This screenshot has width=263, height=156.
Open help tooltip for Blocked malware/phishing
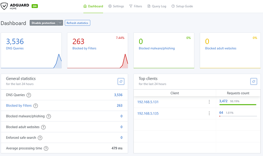(x=48, y=116)
